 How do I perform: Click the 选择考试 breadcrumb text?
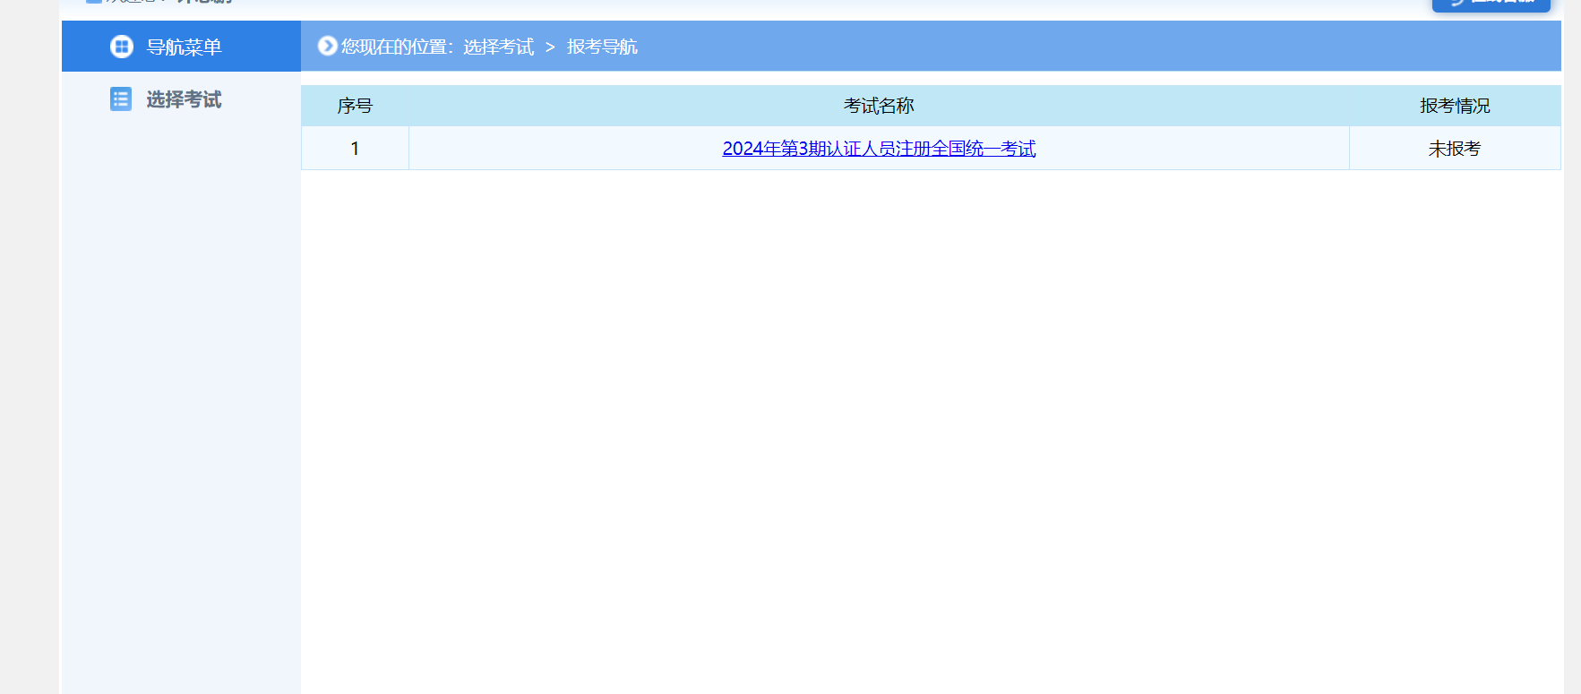(499, 47)
